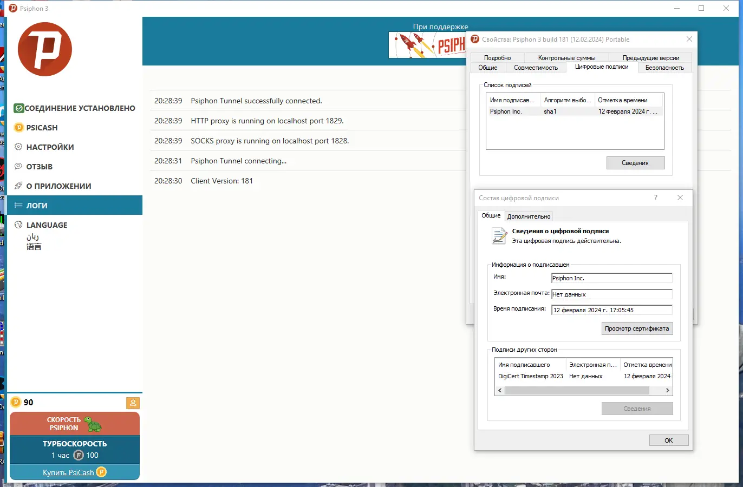Click the Просмотр сертификата button
The image size is (743, 487).
pyautogui.click(x=637, y=328)
